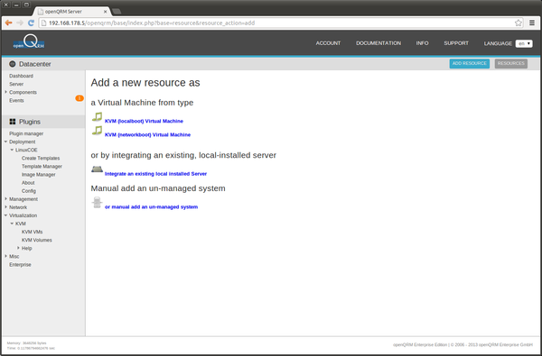Open the Info menu
The image size is (542, 356).
[x=422, y=43]
